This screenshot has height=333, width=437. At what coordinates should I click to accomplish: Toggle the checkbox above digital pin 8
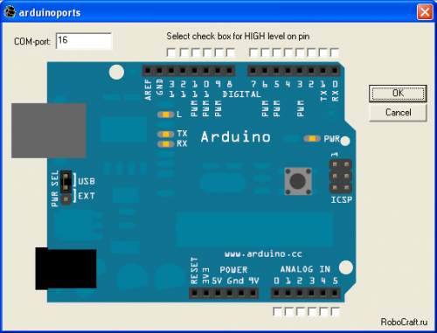[231, 52]
